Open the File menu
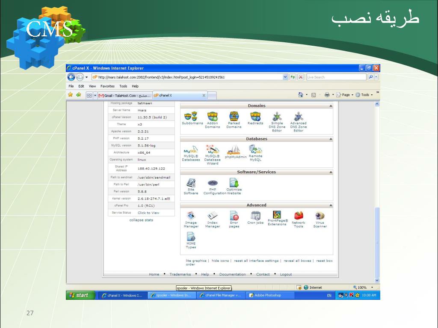438x328 pixels. click(71, 86)
